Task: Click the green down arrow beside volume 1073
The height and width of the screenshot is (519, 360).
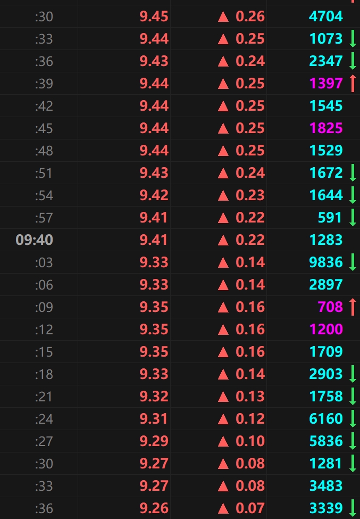Action: [x=353, y=39]
